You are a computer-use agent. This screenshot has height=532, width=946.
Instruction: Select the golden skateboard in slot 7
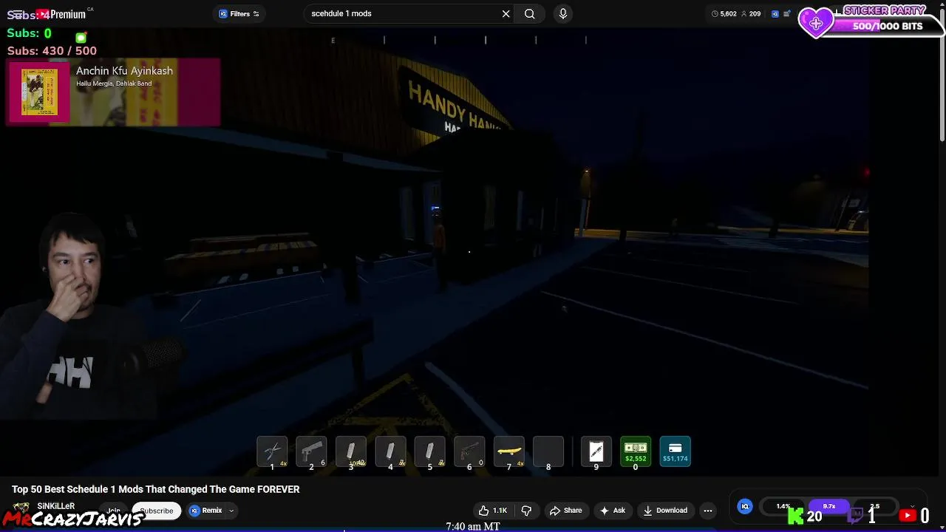pyautogui.click(x=508, y=452)
